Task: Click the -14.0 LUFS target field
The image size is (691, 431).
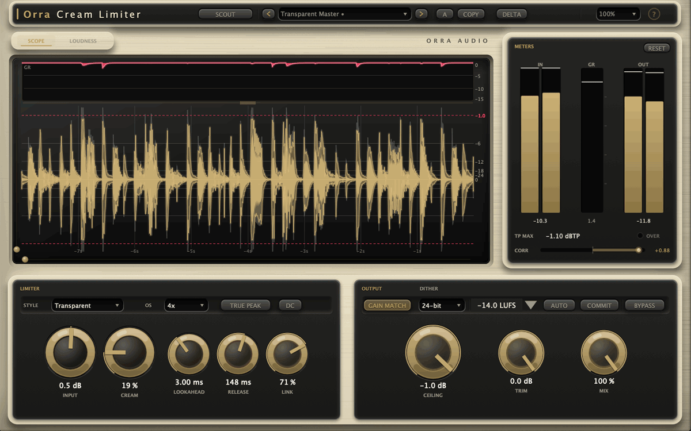Action: [x=496, y=305]
